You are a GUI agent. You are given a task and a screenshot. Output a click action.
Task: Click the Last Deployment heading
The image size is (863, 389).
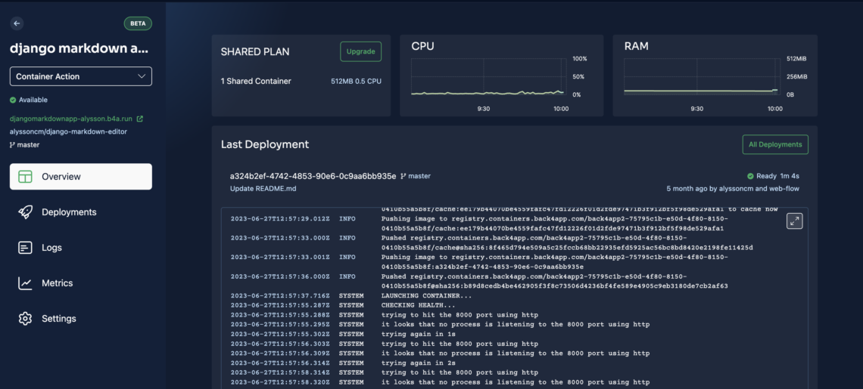coord(265,144)
